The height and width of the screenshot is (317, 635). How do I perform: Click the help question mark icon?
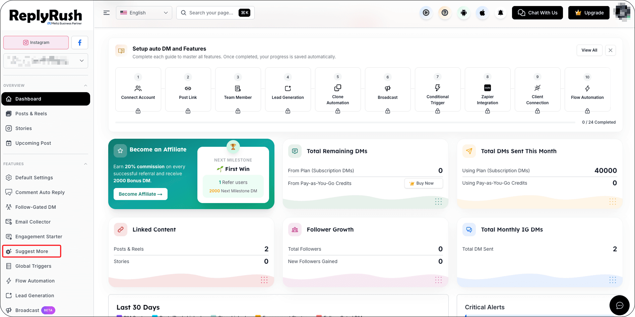click(445, 13)
